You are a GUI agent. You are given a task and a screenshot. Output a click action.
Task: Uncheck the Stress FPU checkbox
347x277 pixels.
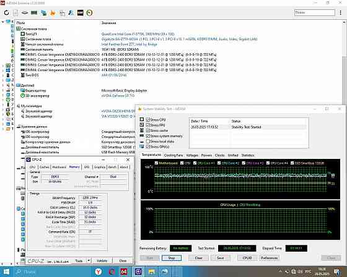[x=148, y=125]
